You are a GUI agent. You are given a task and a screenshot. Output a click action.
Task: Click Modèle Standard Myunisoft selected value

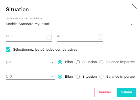[28, 24]
